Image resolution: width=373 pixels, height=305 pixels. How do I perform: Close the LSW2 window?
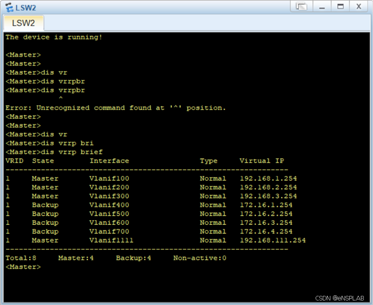359,6
